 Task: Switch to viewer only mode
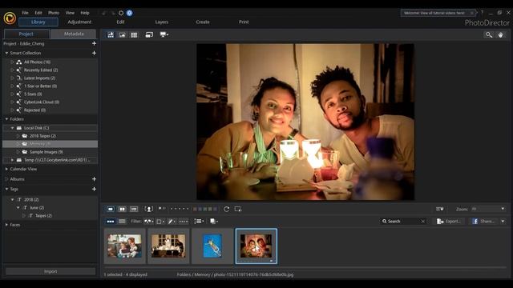(123, 35)
